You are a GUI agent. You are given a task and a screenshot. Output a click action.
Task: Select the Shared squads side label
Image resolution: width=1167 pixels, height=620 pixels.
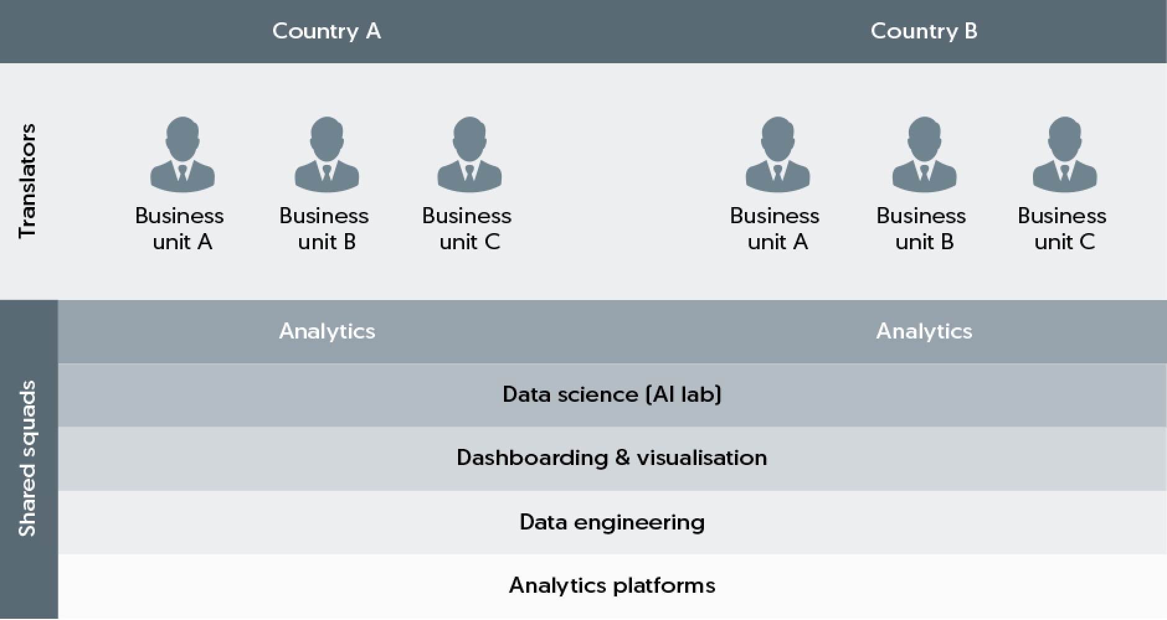point(27,458)
